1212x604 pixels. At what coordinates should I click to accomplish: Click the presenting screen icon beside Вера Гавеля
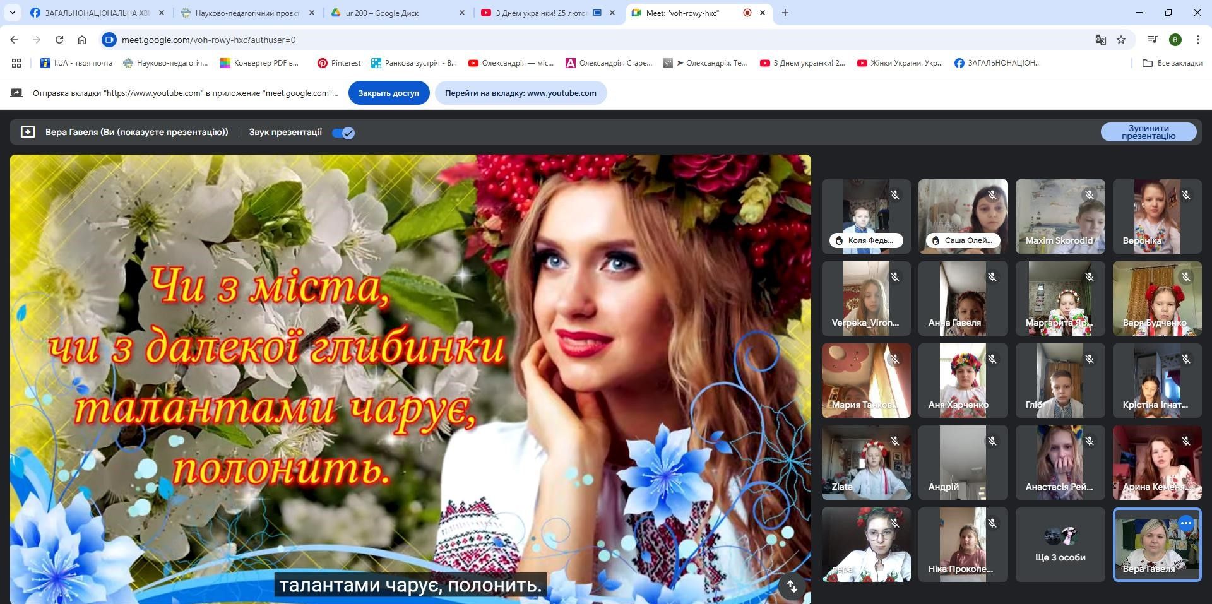pos(28,132)
